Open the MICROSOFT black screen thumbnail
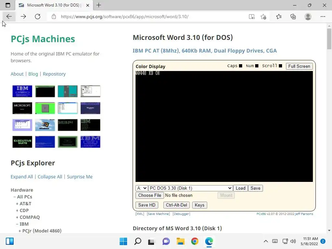Viewport: 332px width, 249px height. tap(22, 108)
